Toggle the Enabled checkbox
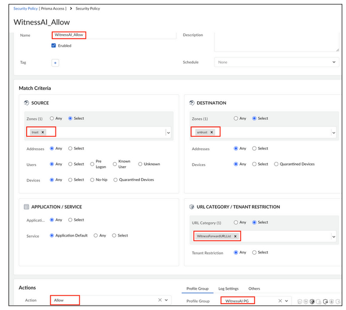This screenshot has height=310, width=346. coord(54,45)
